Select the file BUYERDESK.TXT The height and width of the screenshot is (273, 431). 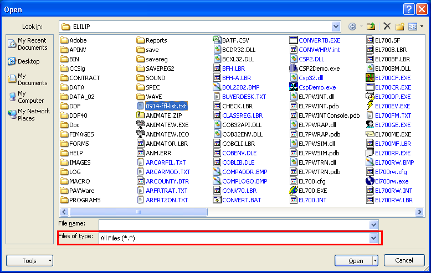pos(240,97)
